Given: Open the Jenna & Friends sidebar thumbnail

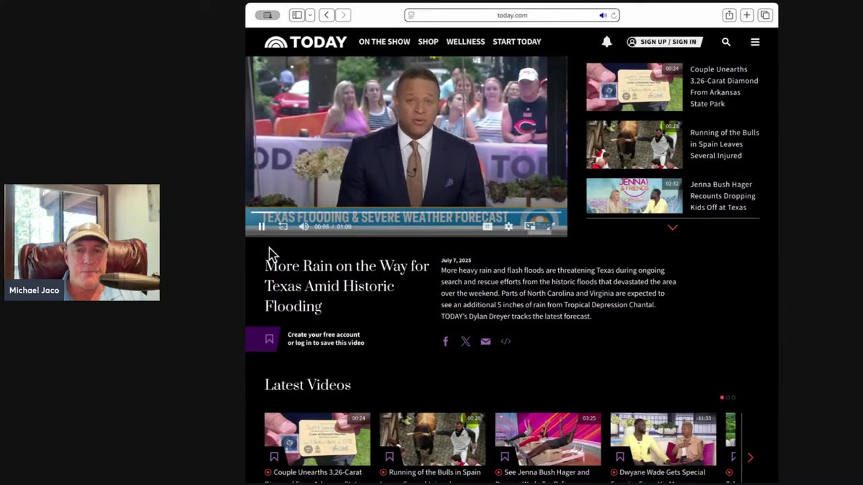Looking at the screenshot, I should [x=634, y=195].
